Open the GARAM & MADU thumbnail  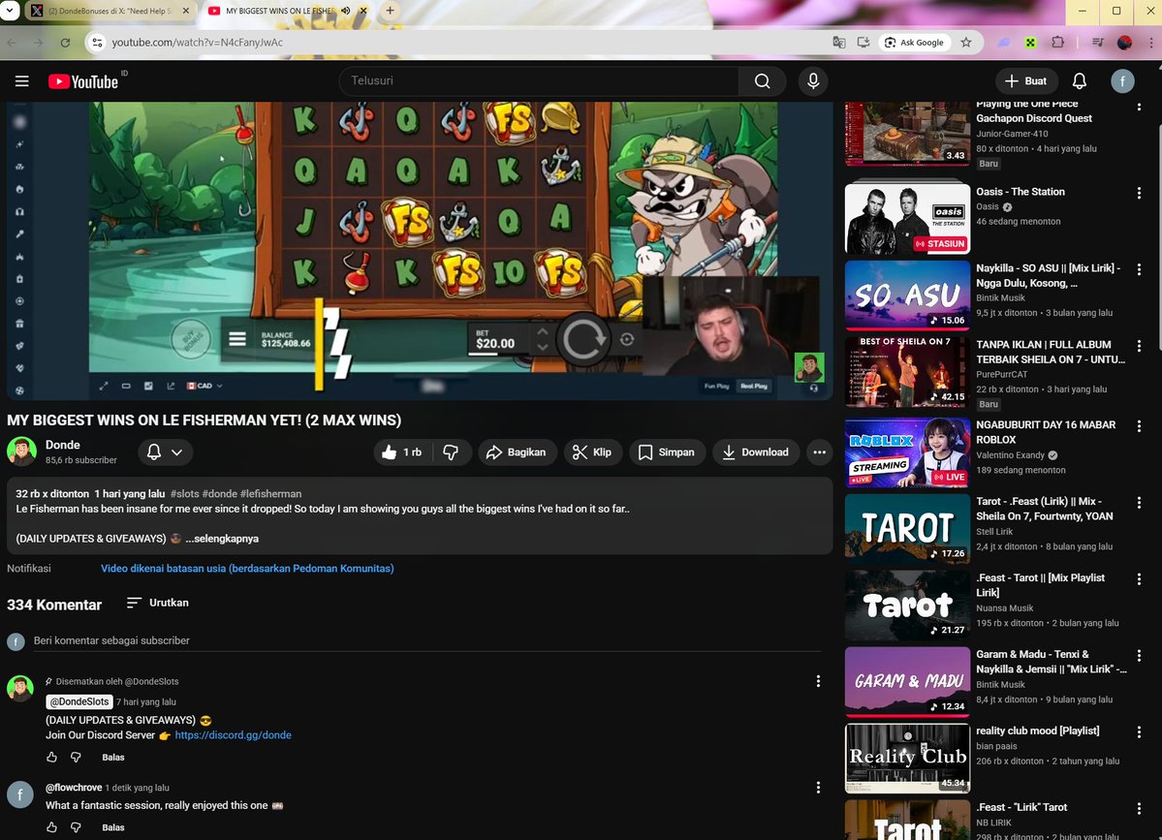[x=907, y=682]
